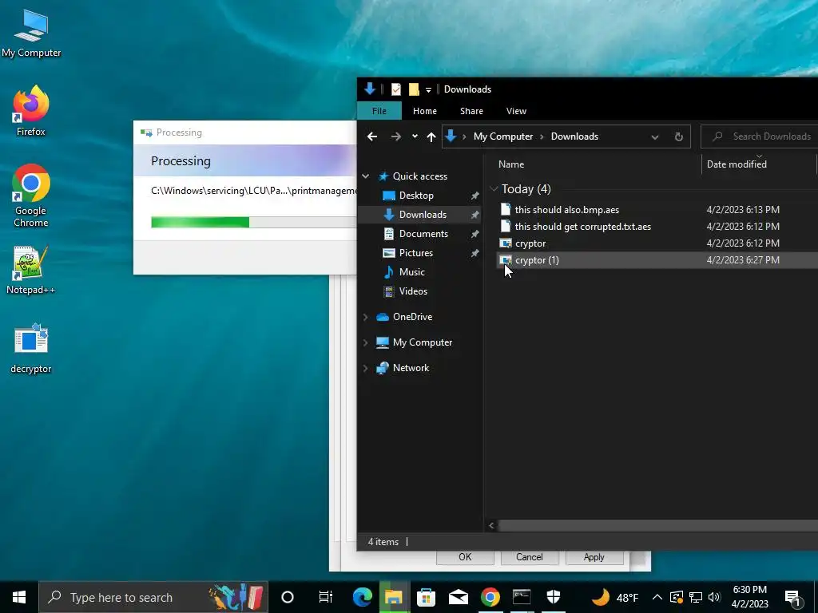Open Pictures in Quick access

click(x=415, y=253)
